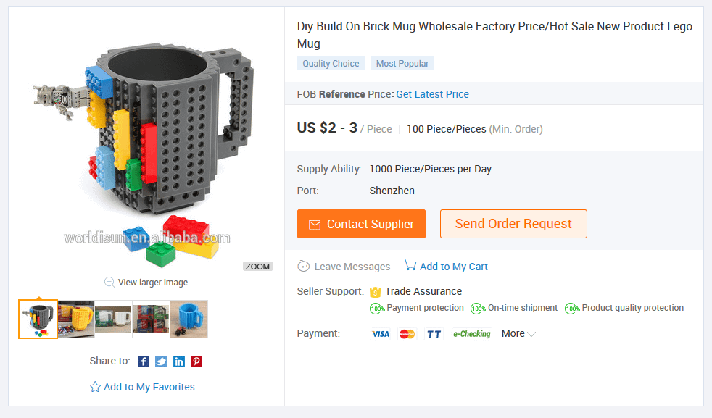Image resolution: width=712 pixels, height=418 pixels.
Task: Click the star icon for favorites
Action: (95, 387)
